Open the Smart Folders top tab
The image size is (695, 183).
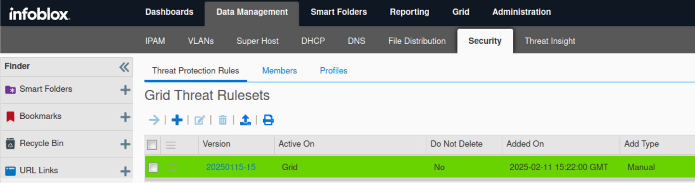(x=339, y=12)
